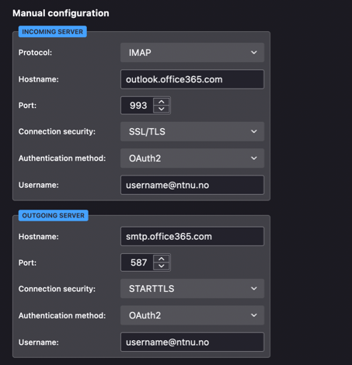The width and height of the screenshot is (352, 365).
Task: Click inside the outgoing port 587 field
Action: click(x=138, y=262)
